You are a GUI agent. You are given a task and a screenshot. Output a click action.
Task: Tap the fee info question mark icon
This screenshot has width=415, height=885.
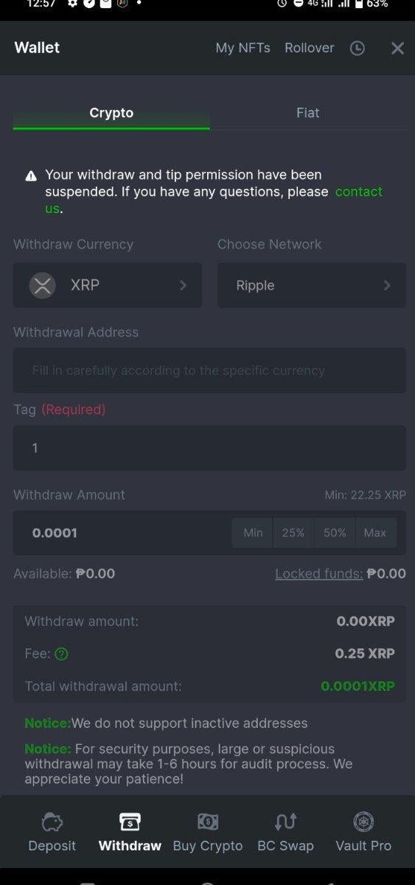[62, 653]
